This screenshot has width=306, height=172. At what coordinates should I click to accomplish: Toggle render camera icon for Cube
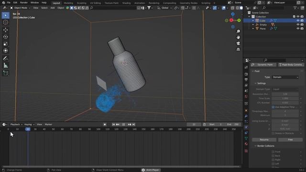(302, 21)
